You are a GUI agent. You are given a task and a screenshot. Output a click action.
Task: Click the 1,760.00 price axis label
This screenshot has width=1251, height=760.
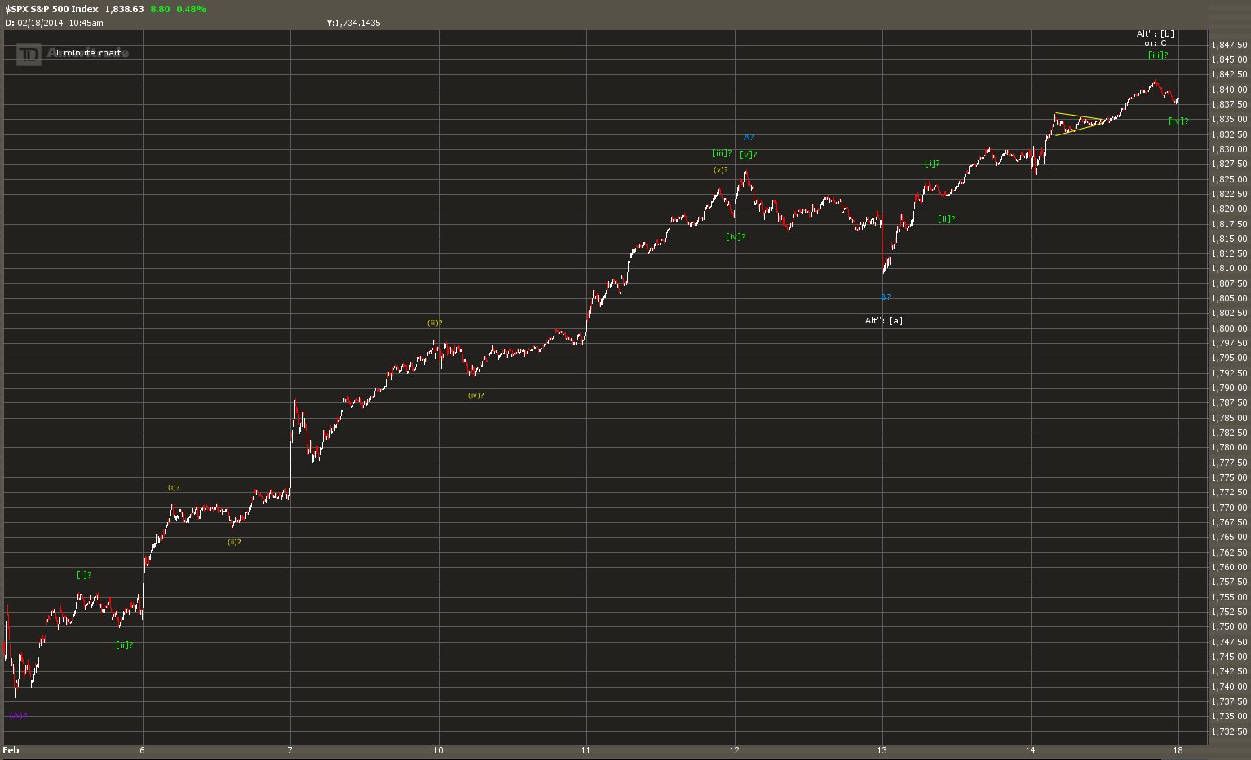point(1230,567)
